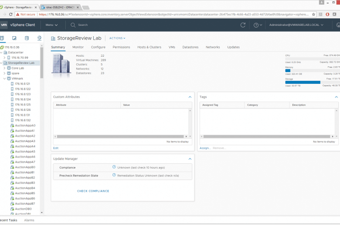The height and width of the screenshot is (225, 340).
Task: Expand the Core Lab cluster node
Action: click(x=4, y=68)
